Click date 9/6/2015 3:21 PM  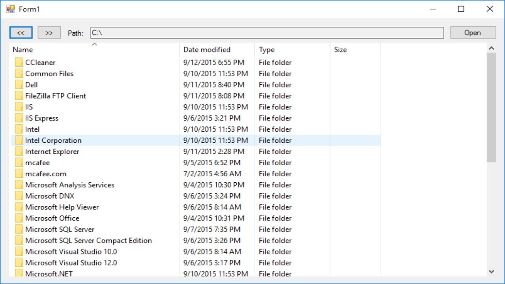[x=212, y=118]
